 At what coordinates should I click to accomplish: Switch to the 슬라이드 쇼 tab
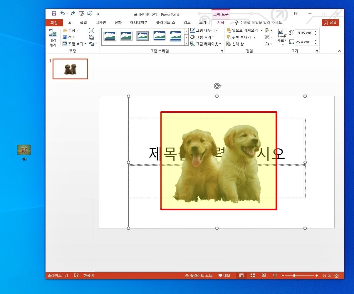166,23
